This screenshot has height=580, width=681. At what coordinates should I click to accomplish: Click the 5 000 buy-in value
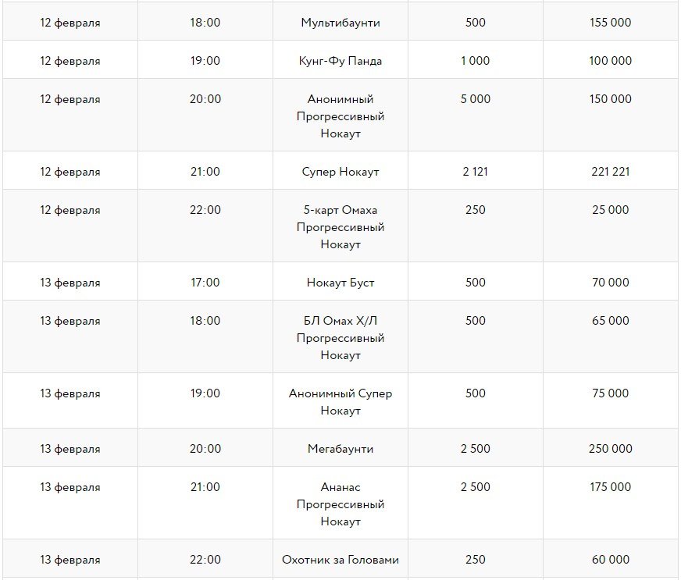(475, 99)
